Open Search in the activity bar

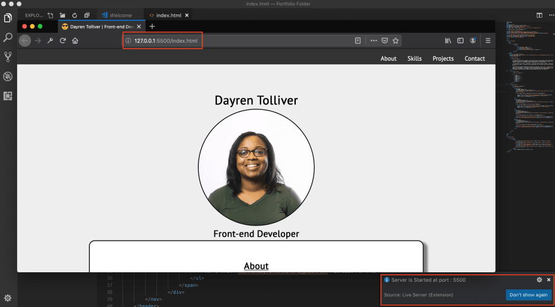(8, 37)
